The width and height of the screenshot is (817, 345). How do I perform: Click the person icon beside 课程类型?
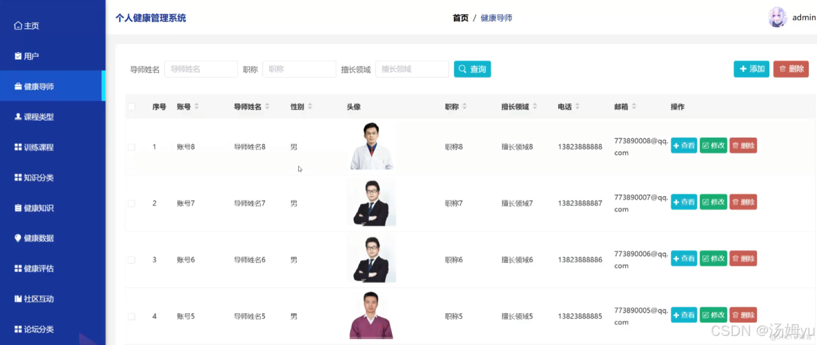18,116
